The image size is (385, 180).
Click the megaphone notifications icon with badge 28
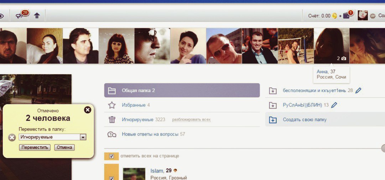coord(20,16)
